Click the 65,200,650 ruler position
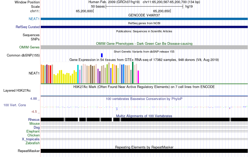248x157 pixels. 162,11
